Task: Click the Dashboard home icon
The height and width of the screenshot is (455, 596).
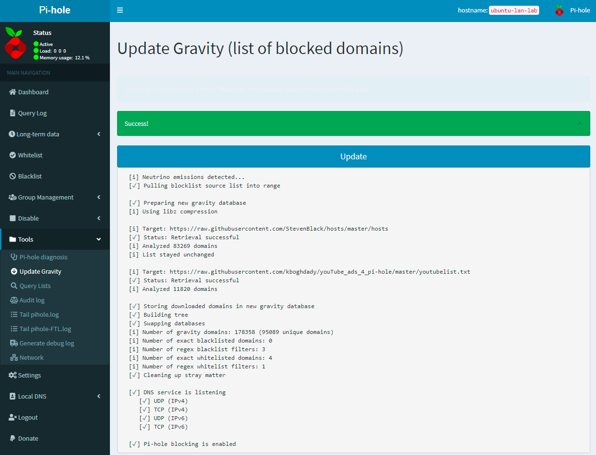Action: [x=13, y=92]
